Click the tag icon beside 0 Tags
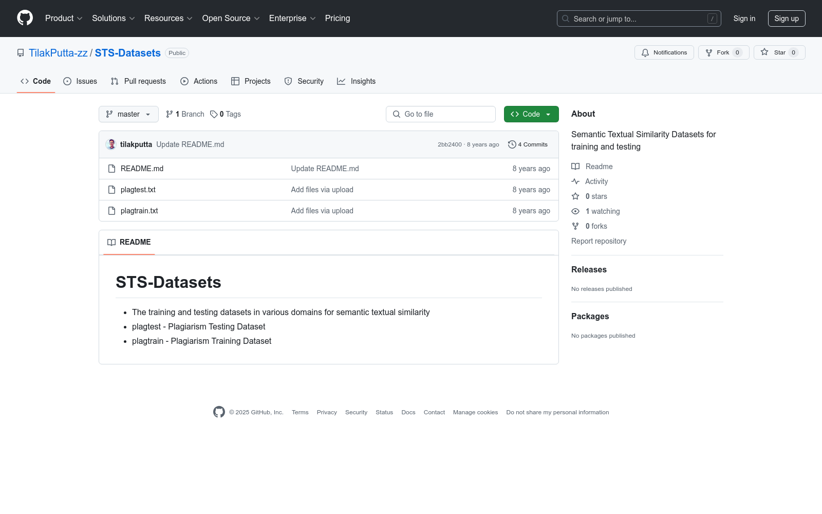The height and width of the screenshot is (514, 822). [x=214, y=114]
